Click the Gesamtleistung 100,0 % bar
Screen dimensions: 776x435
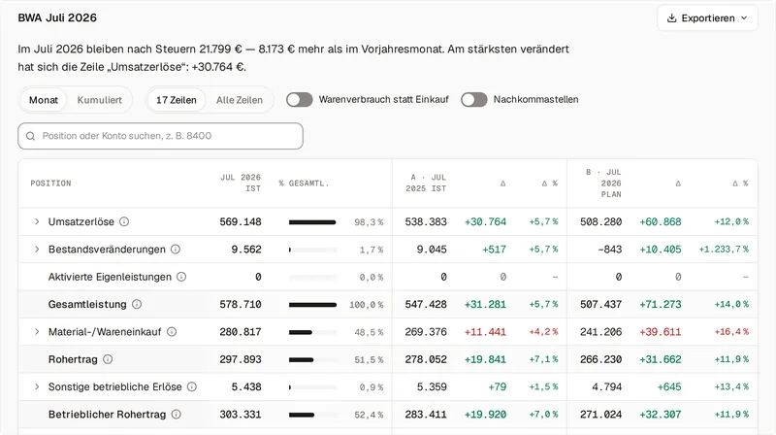point(312,305)
